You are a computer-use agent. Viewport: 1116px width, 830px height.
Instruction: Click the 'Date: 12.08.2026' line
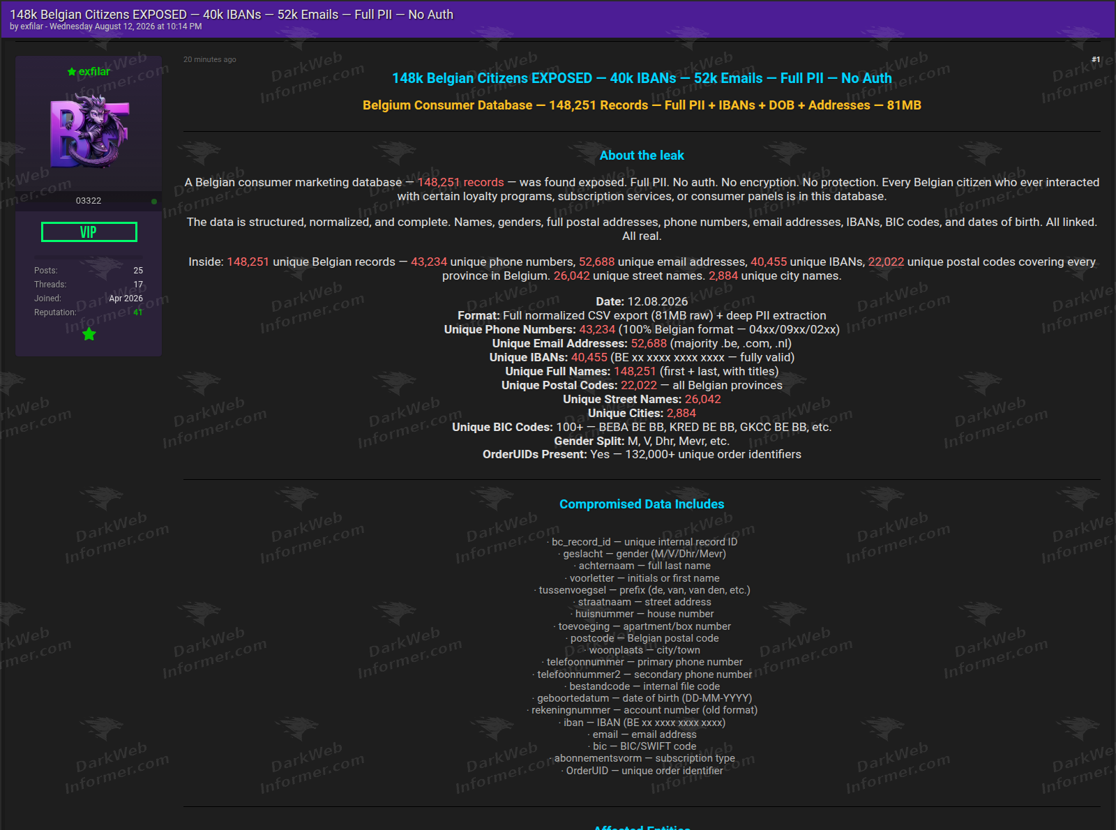click(x=642, y=302)
